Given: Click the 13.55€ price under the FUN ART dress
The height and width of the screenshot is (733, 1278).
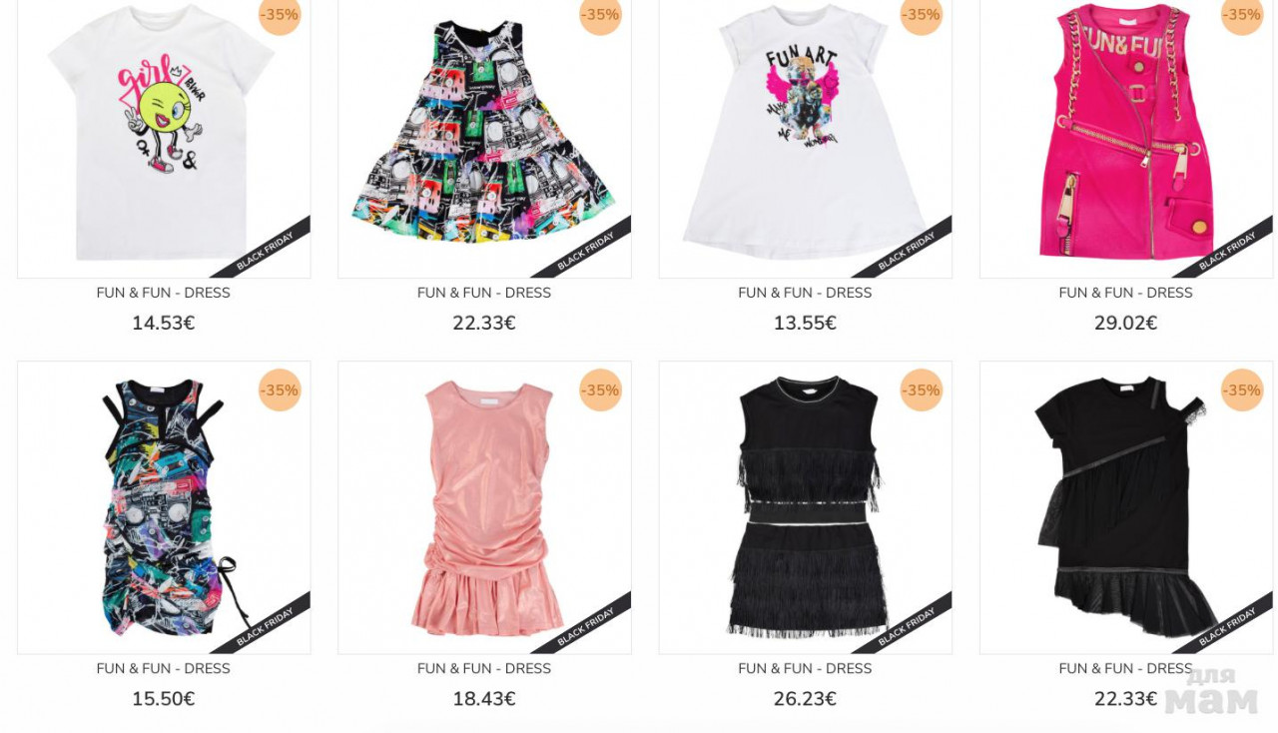Looking at the screenshot, I should (x=805, y=324).
